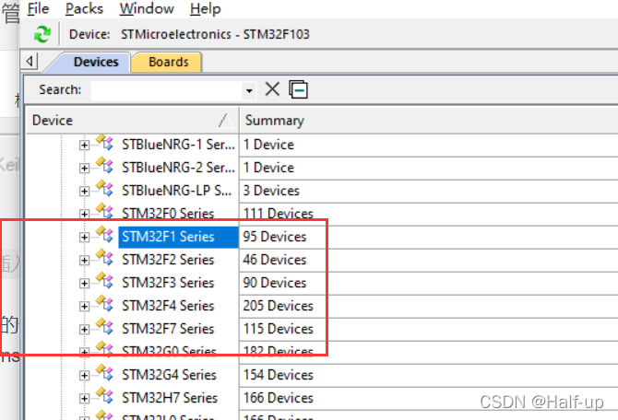Click the Summary column header
The height and width of the screenshot is (420, 618).
(x=429, y=120)
